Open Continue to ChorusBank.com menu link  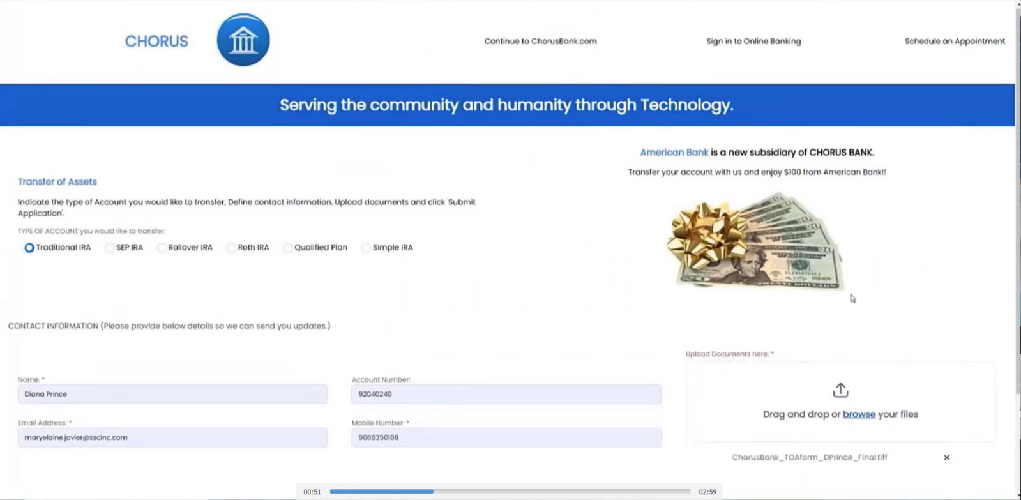coord(540,42)
